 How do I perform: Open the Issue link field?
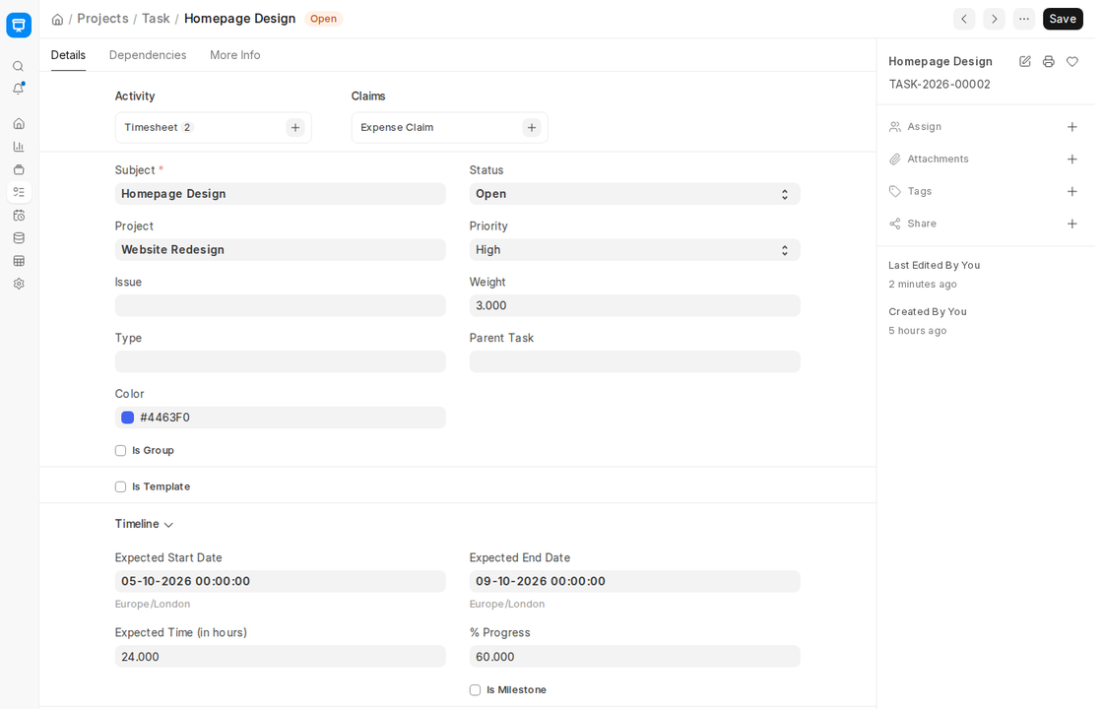pos(280,306)
